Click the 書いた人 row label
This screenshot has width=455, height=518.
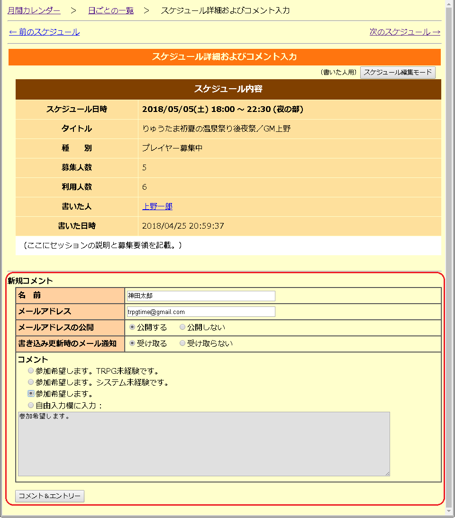(x=77, y=206)
